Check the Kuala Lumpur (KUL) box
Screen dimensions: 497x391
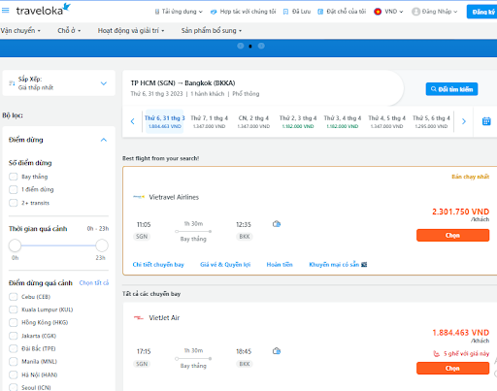14,310
